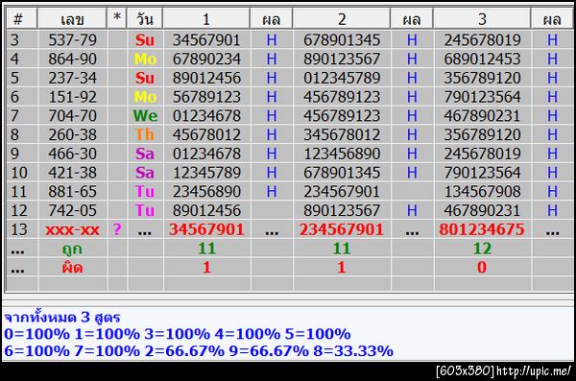
Task: Select the 466-30 cell
Action: [72, 154]
